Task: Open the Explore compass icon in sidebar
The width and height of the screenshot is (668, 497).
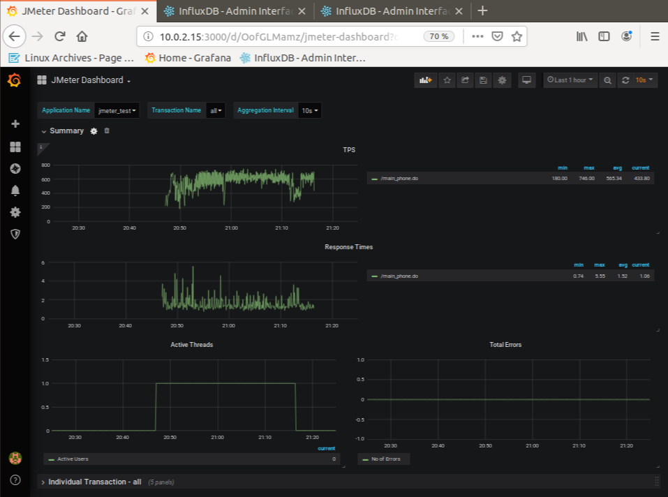Action: click(x=15, y=169)
